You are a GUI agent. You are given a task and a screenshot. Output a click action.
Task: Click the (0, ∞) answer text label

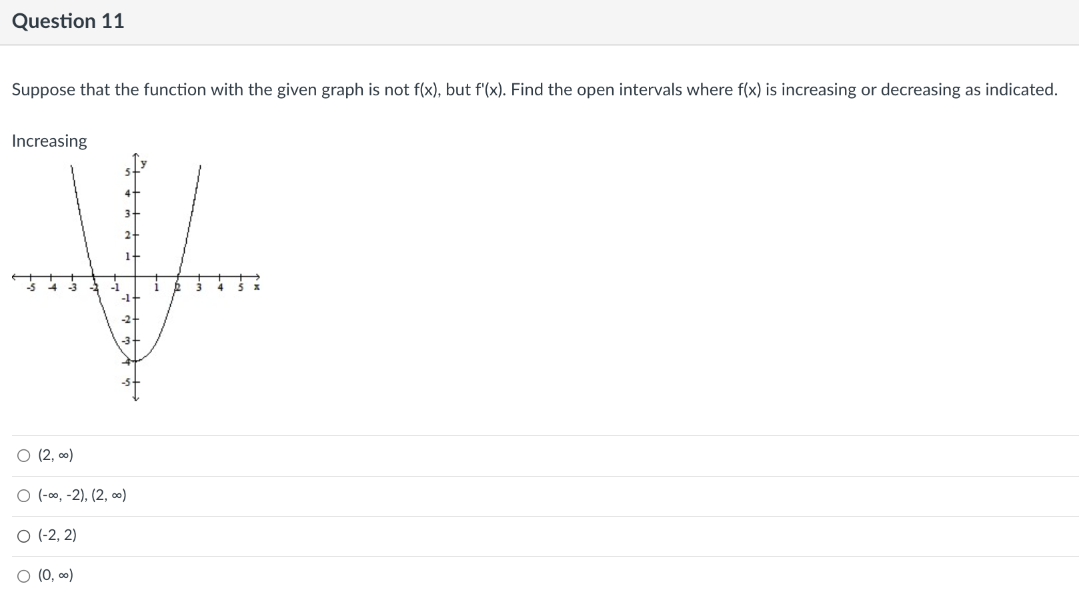(x=55, y=575)
